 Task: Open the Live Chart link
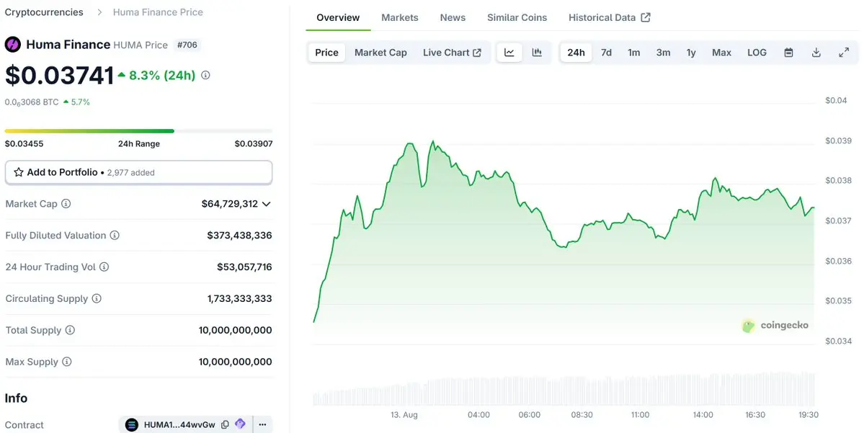[x=452, y=53]
